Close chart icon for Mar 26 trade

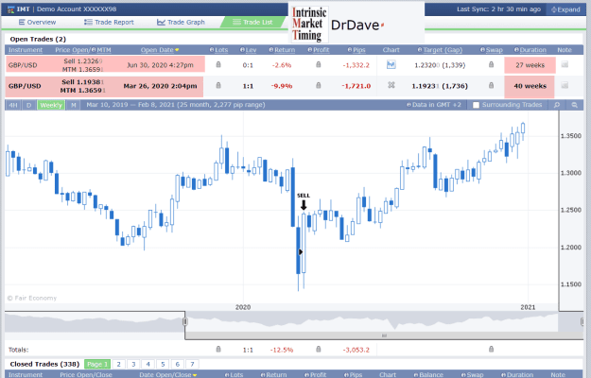click(391, 85)
